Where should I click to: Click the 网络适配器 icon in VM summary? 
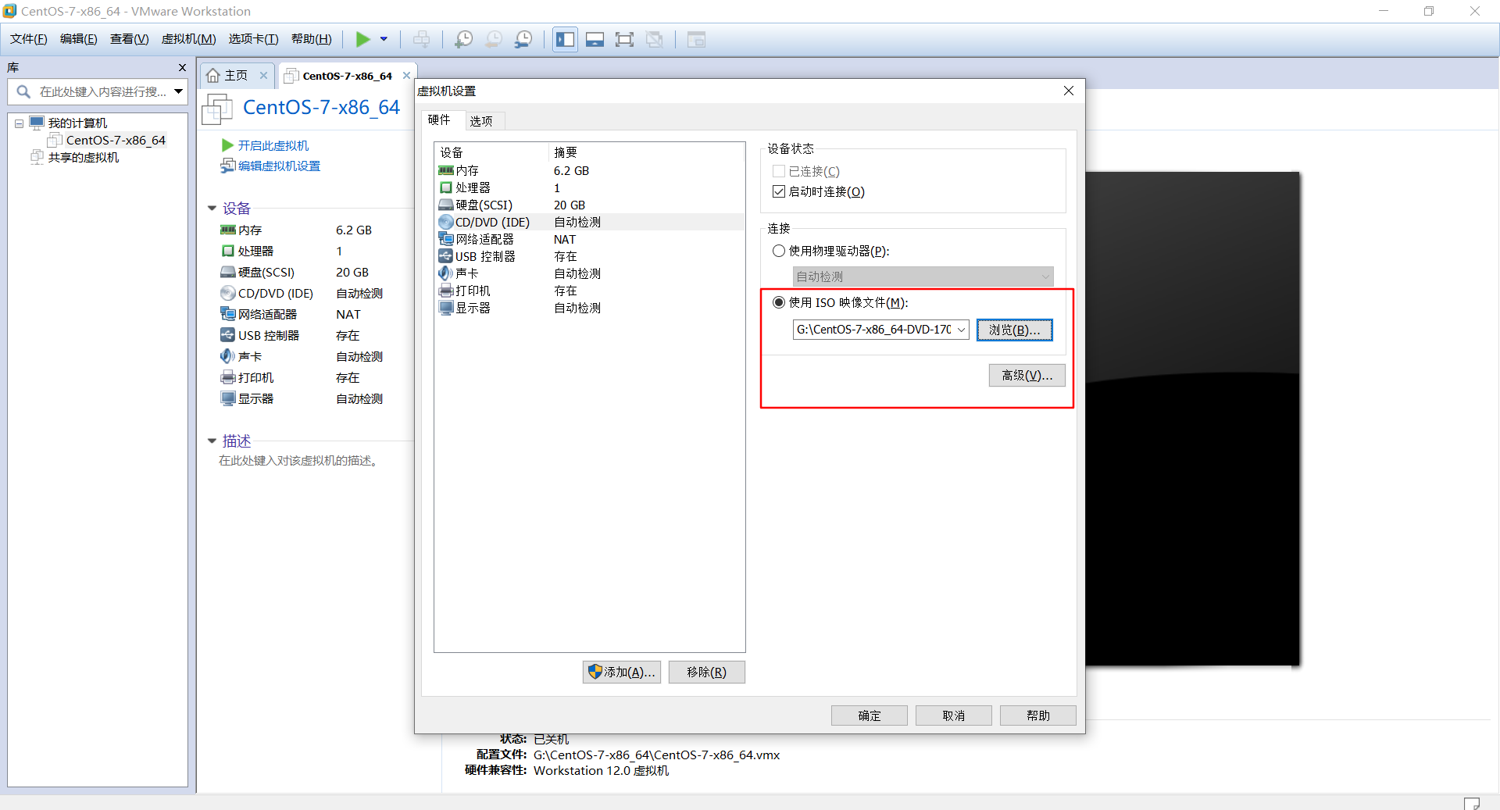click(228, 314)
